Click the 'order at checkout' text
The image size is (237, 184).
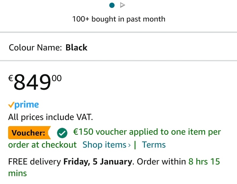(x=42, y=145)
